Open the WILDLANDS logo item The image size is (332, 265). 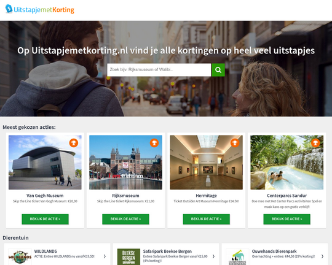click(x=20, y=256)
